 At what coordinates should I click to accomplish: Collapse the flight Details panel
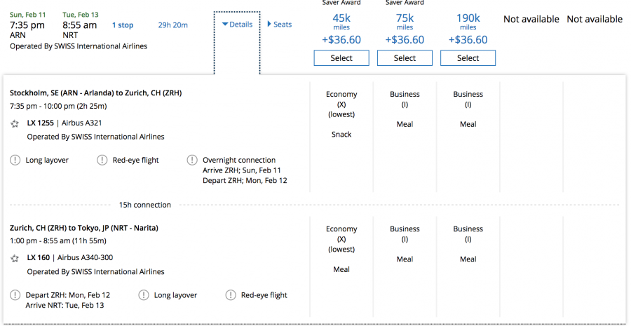coord(237,25)
